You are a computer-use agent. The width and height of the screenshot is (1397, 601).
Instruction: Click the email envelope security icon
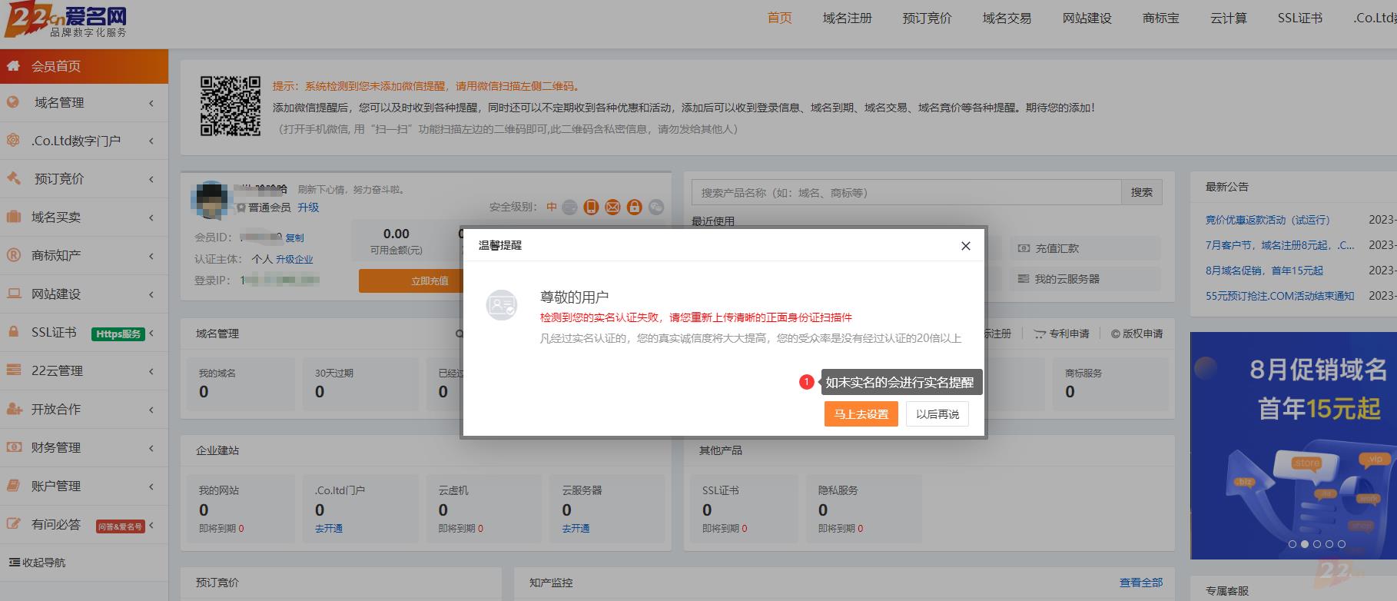click(612, 207)
